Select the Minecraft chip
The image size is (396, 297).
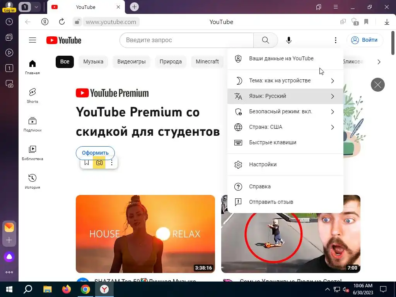[207, 61]
